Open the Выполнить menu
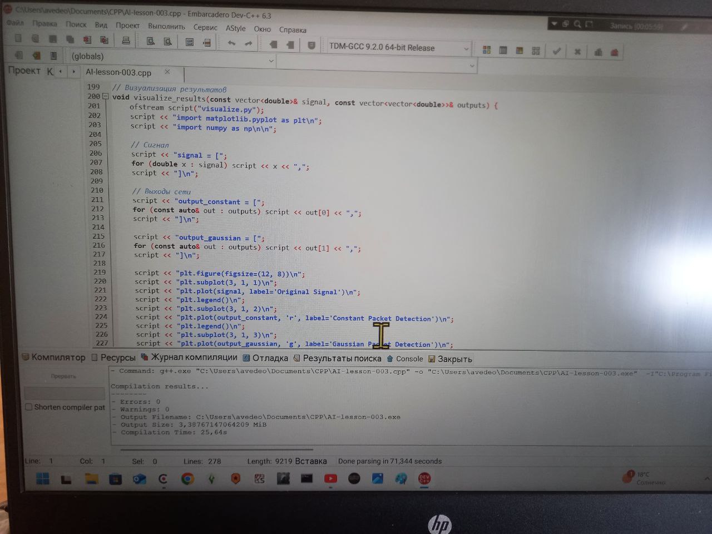712x534 pixels. pyautogui.click(x=166, y=26)
